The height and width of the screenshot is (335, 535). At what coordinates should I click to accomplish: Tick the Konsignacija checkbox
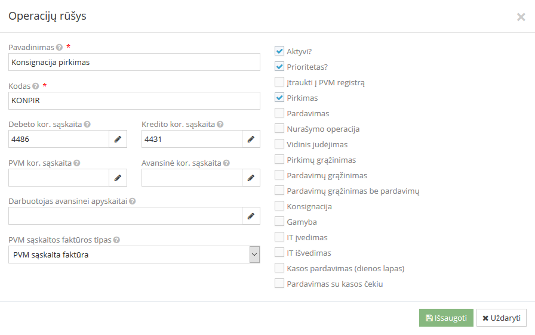(x=279, y=206)
